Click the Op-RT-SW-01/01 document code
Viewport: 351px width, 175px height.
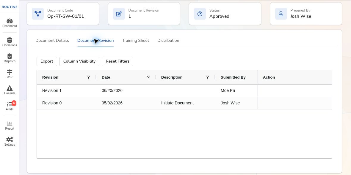point(65,16)
